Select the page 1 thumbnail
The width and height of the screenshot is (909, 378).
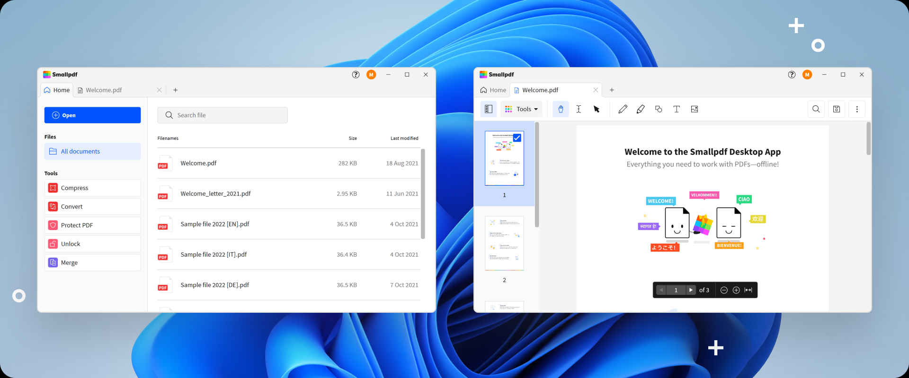(x=504, y=158)
